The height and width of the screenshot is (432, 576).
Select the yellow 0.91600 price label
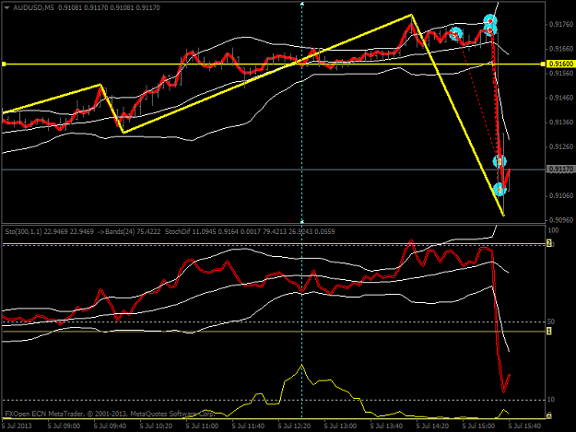coord(560,64)
